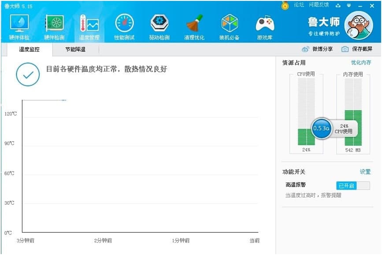The width and height of the screenshot is (382, 255).
Task: Click the 90℃ axis label
Action: click(x=9, y=143)
